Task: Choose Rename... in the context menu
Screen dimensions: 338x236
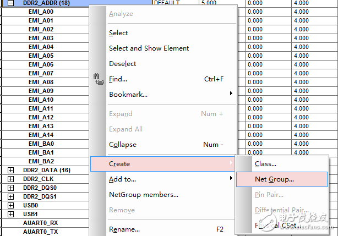Action: [124, 229]
